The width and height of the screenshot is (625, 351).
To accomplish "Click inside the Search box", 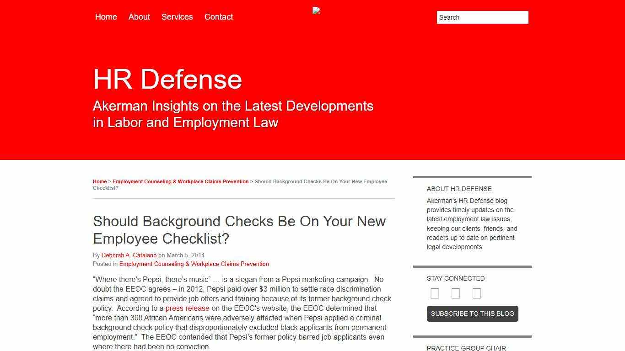I will [482, 17].
